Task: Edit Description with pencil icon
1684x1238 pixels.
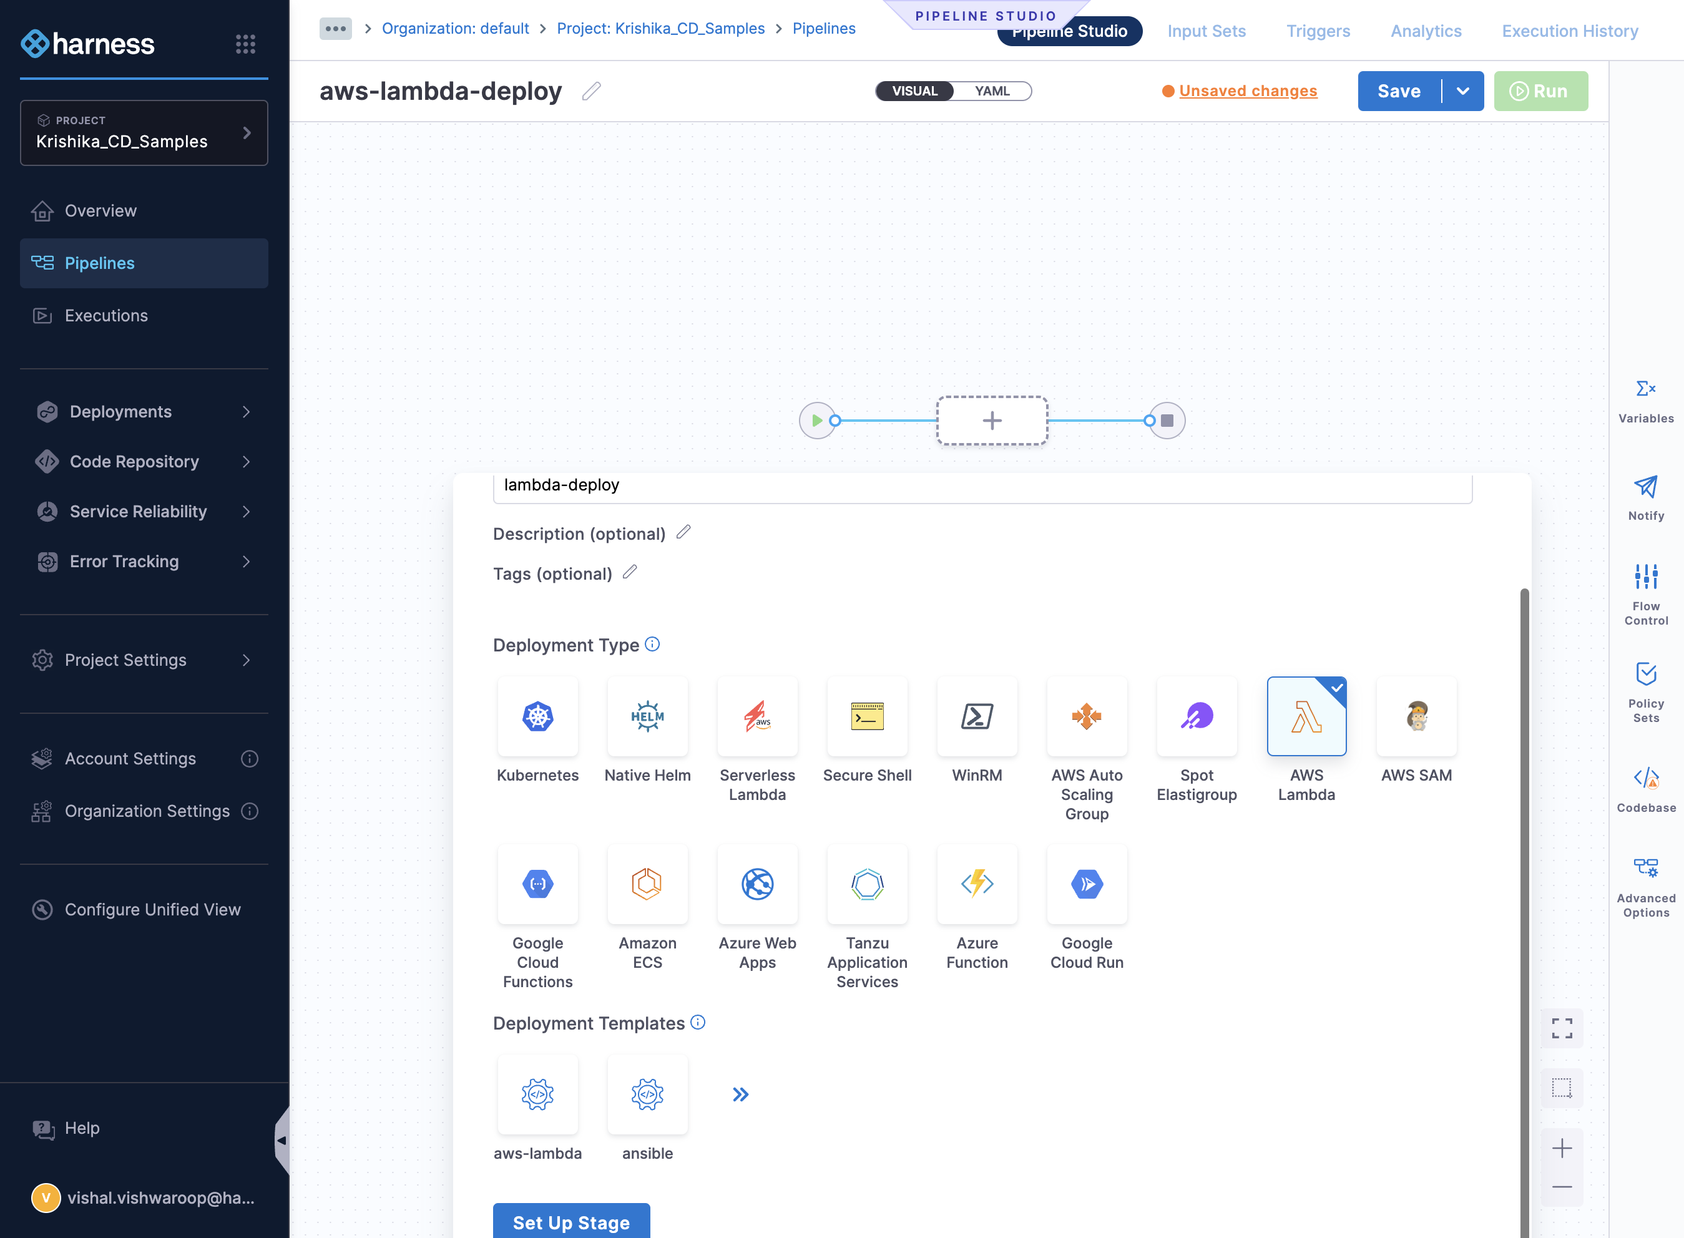Action: pos(683,532)
